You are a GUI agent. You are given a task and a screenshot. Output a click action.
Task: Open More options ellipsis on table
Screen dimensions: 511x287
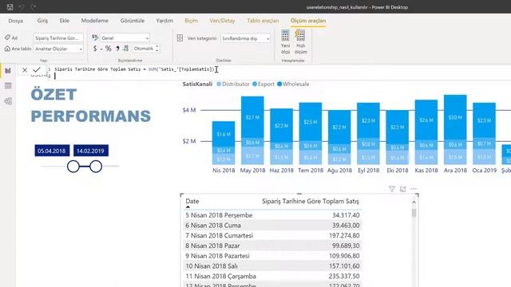click(414, 189)
